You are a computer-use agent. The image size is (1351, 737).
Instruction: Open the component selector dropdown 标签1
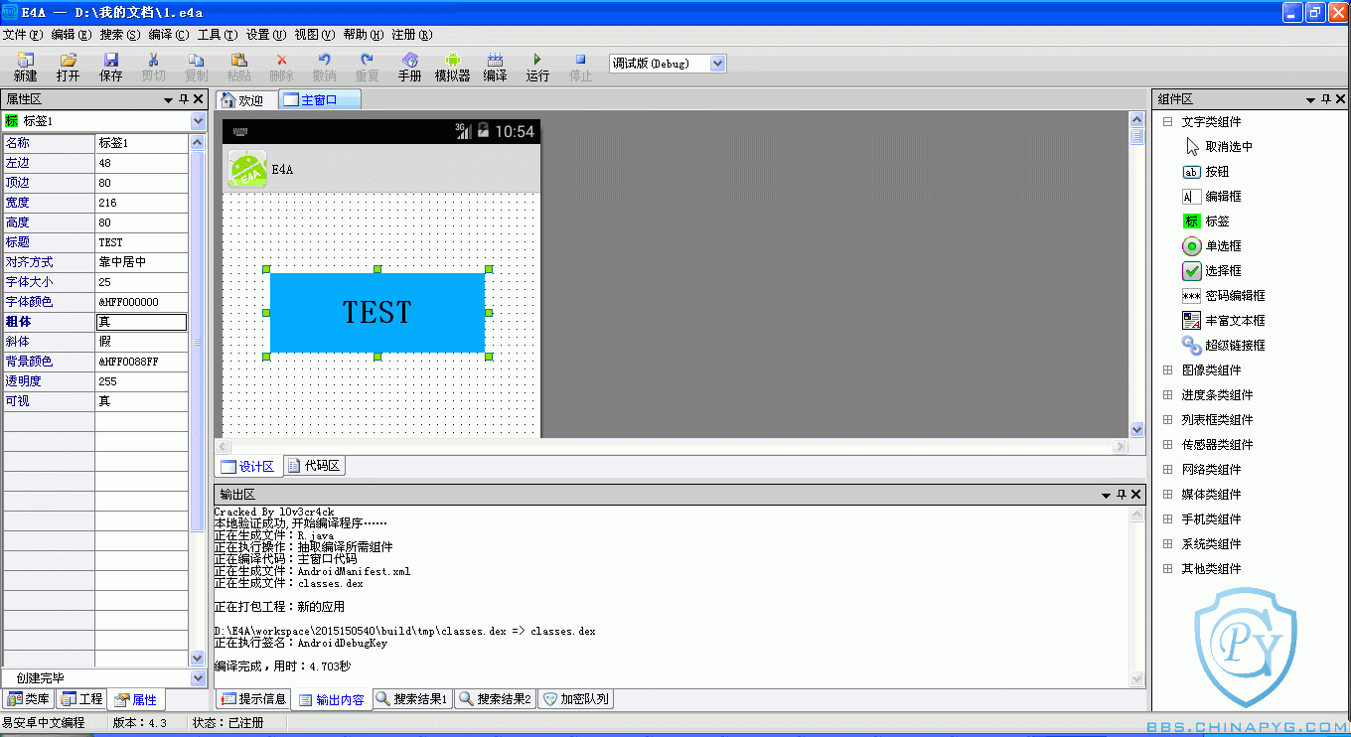click(x=198, y=121)
